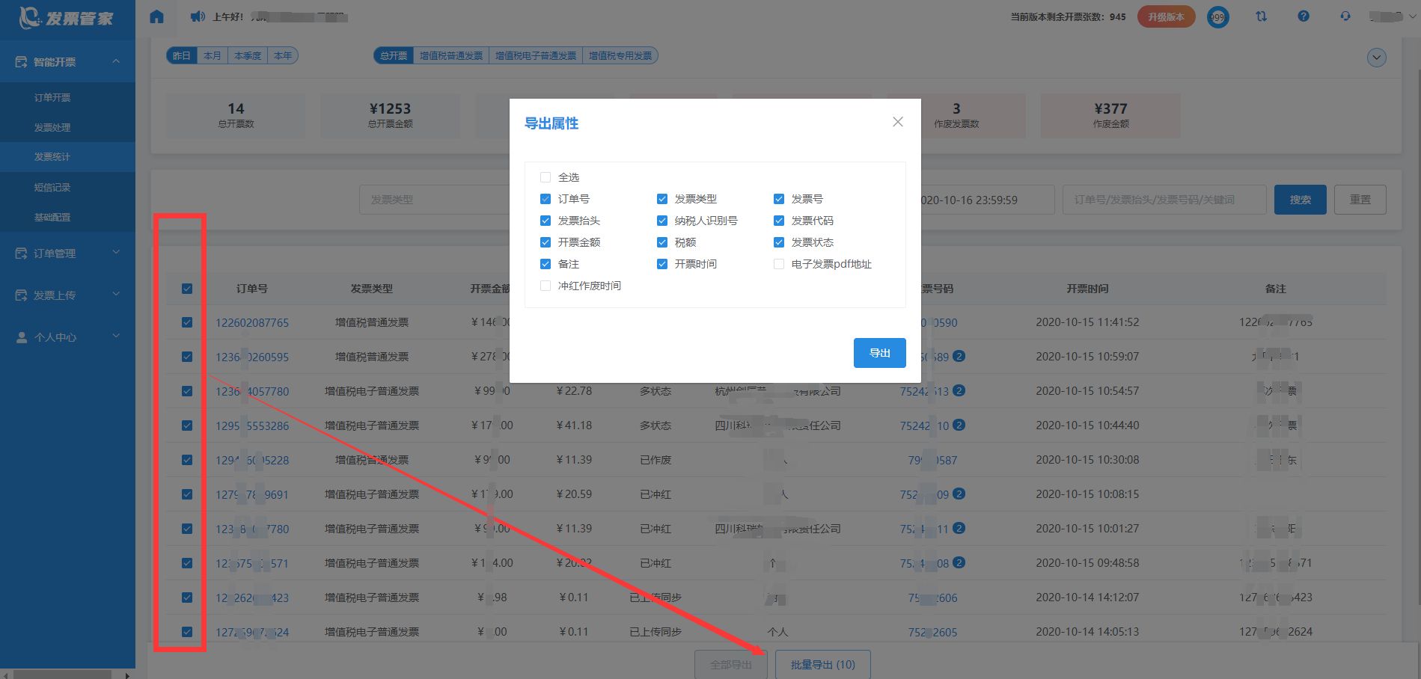Uncheck 发票类型 export attribute
1421x679 pixels.
pos(662,199)
